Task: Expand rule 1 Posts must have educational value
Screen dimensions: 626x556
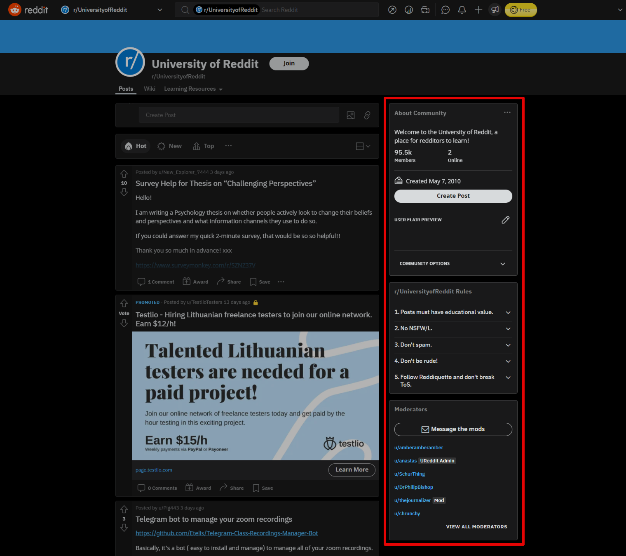Action: tap(453, 312)
